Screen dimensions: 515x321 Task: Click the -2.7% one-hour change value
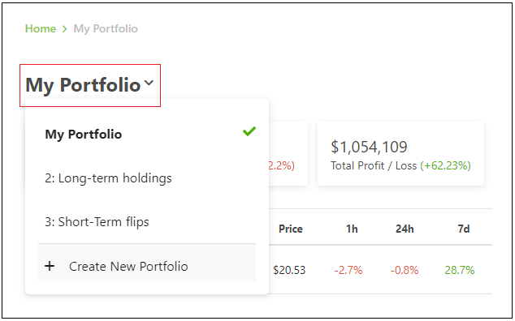click(x=348, y=270)
